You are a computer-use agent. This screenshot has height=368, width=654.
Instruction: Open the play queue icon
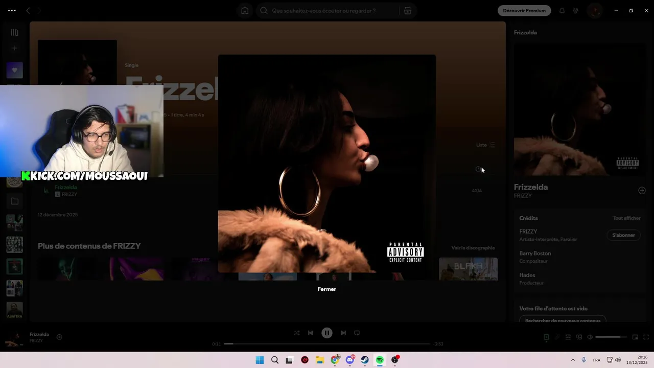point(568,337)
